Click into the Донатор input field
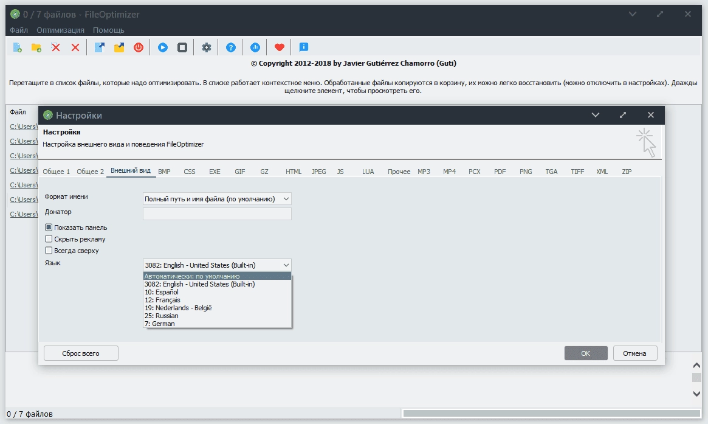The height and width of the screenshot is (424, 708). (x=217, y=214)
